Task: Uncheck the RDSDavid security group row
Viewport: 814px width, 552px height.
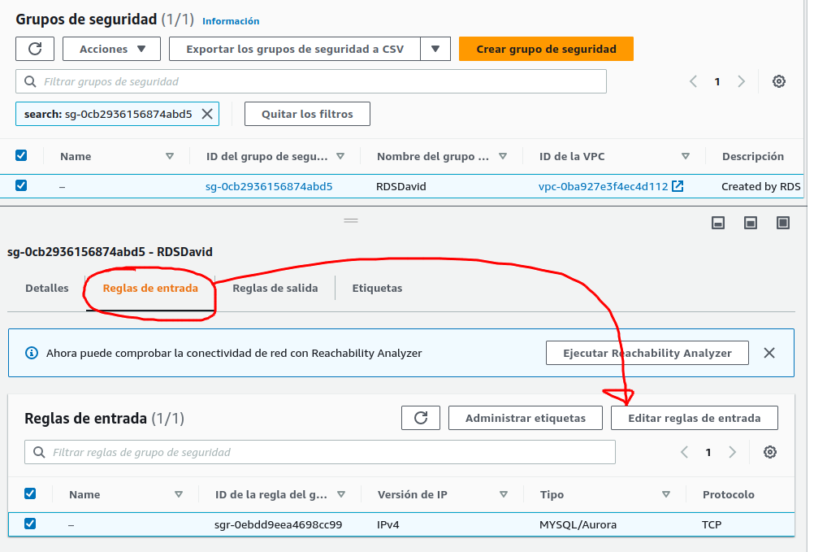Action: pyautogui.click(x=21, y=185)
